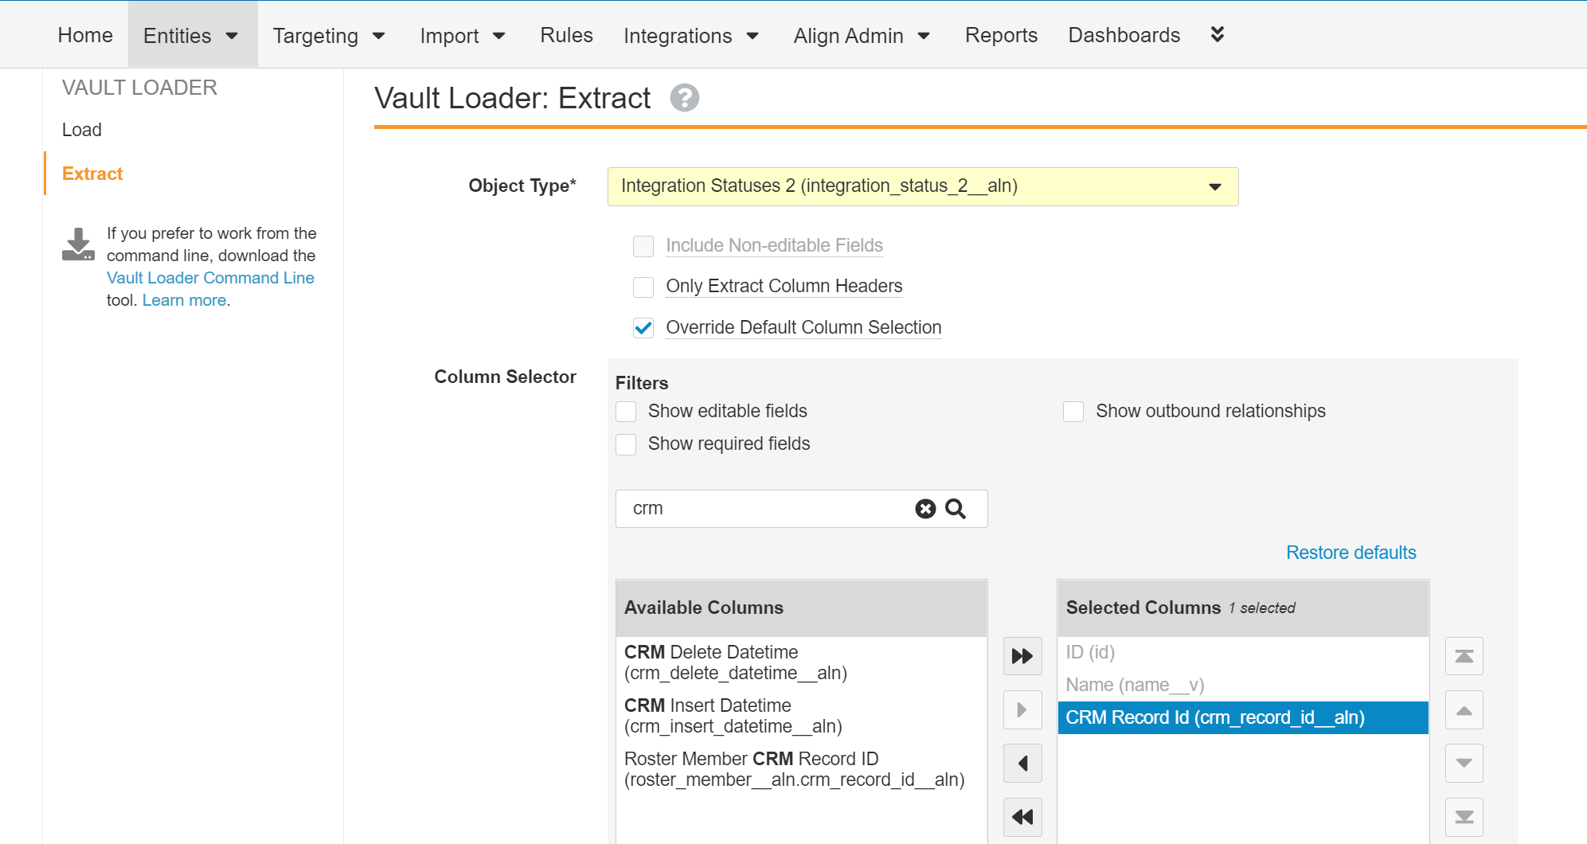Remove all columns with double left arrow

tap(1022, 817)
